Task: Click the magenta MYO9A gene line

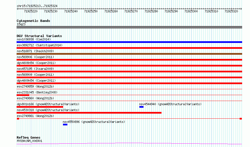Action: coord(129,144)
